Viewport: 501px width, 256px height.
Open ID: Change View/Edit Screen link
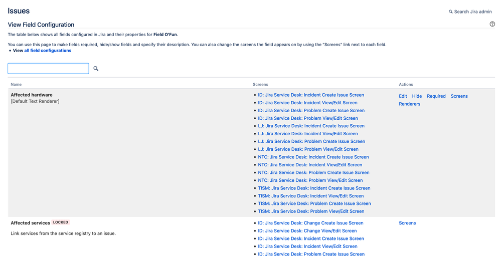click(307, 231)
